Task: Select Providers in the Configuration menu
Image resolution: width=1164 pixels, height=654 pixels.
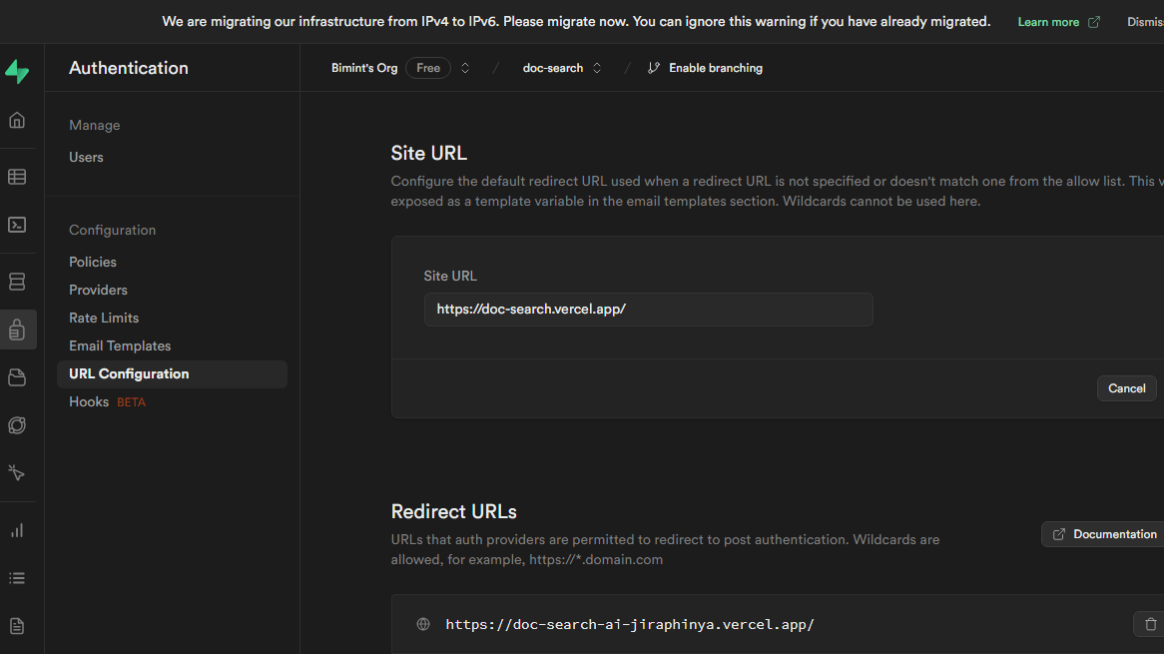Action: (98, 290)
